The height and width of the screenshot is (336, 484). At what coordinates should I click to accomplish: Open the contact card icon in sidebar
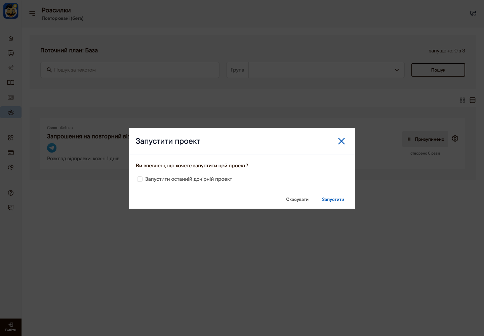point(11,97)
